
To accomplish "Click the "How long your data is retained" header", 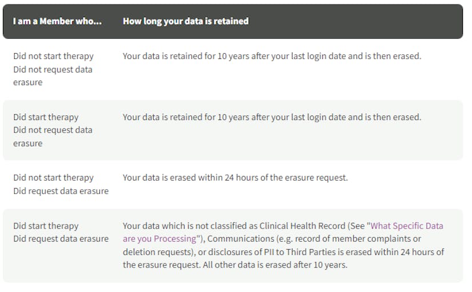I will tap(186, 21).
